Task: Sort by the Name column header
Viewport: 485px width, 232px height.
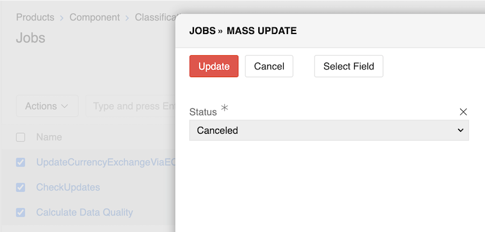Action: click(x=49, y=137)
